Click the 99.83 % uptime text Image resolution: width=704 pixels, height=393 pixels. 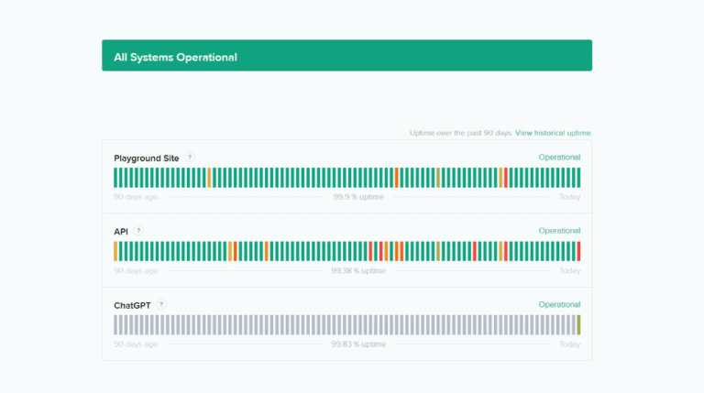point(359,344)
